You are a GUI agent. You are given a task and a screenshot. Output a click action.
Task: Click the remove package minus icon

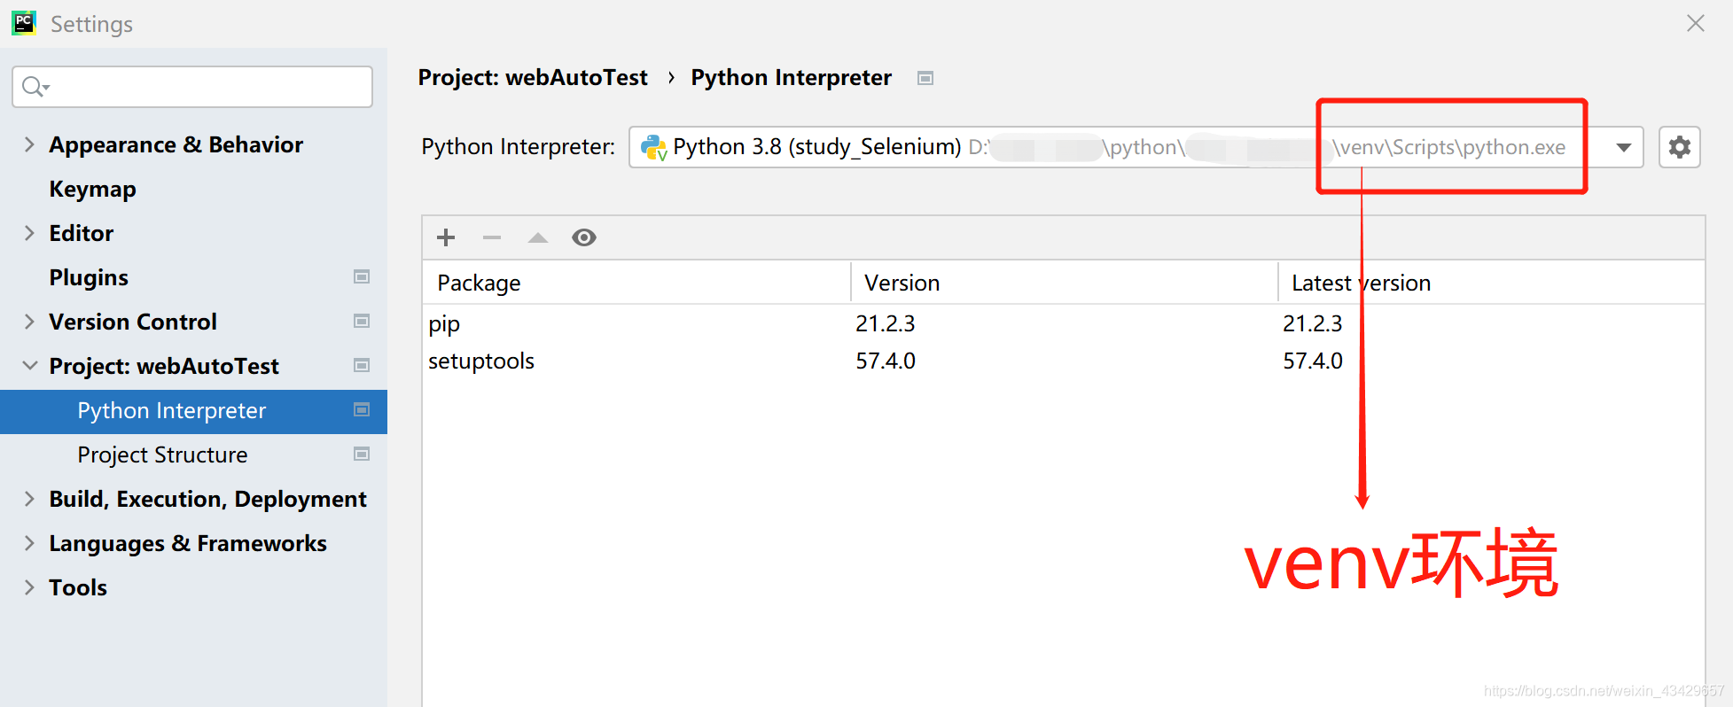492,237
